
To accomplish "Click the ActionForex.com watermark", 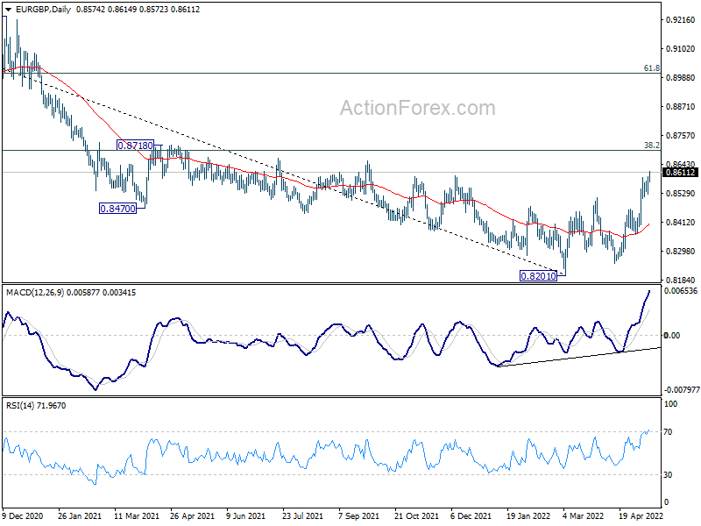I will pyautogui.click(x=417, y=109).
